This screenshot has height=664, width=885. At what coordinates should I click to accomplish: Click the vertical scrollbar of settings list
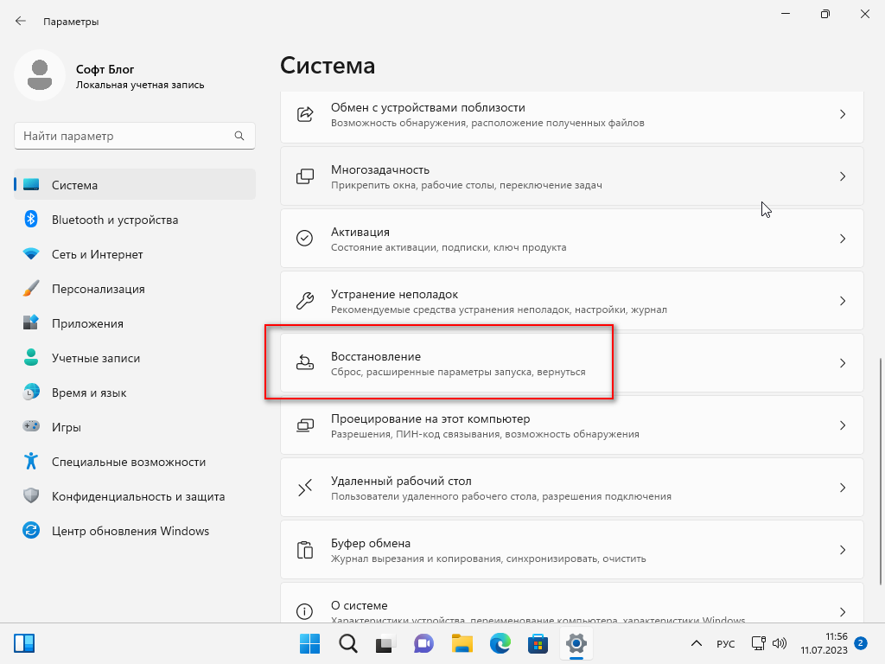click(x=881, y=471)
